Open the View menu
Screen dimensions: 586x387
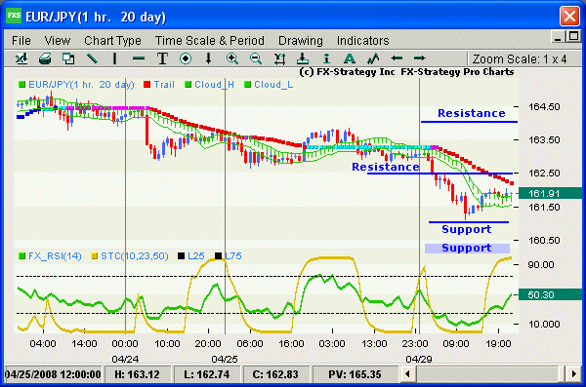click(58, 40)
